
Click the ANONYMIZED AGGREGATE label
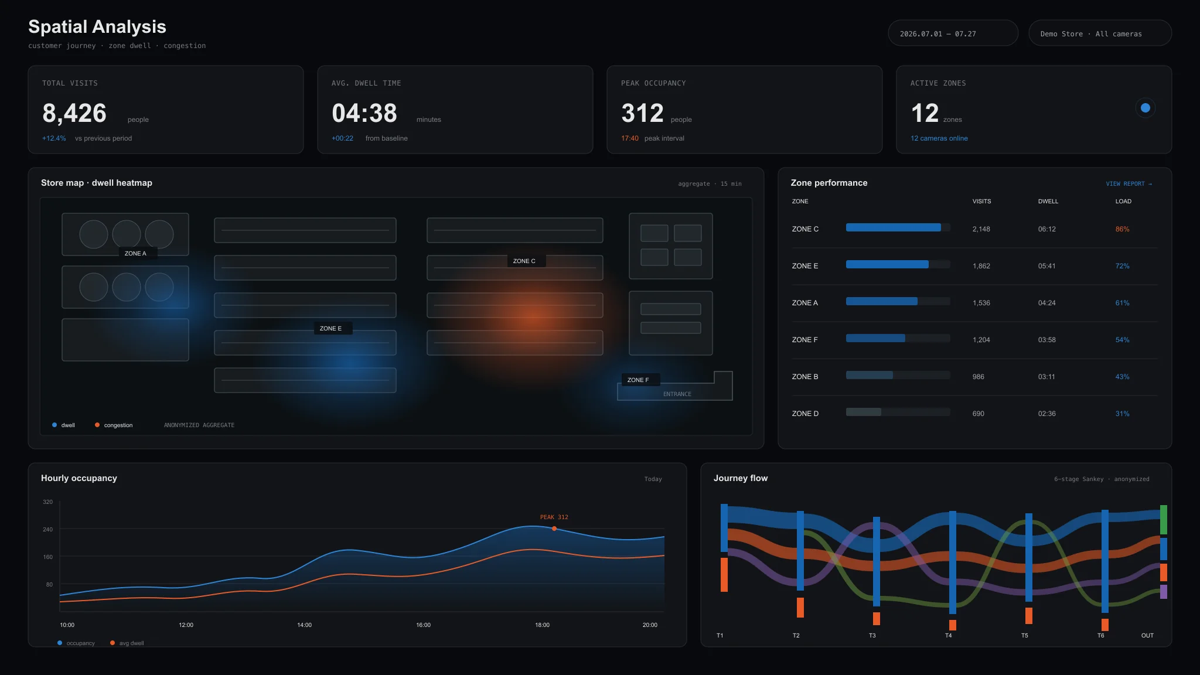click(199, 425)
